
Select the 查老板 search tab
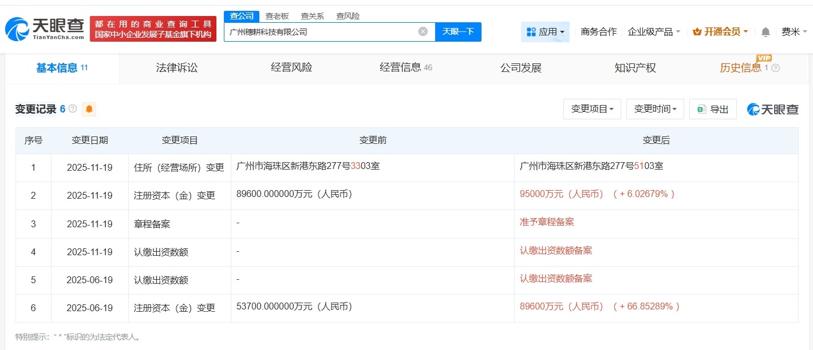click(x=277, y=16)
